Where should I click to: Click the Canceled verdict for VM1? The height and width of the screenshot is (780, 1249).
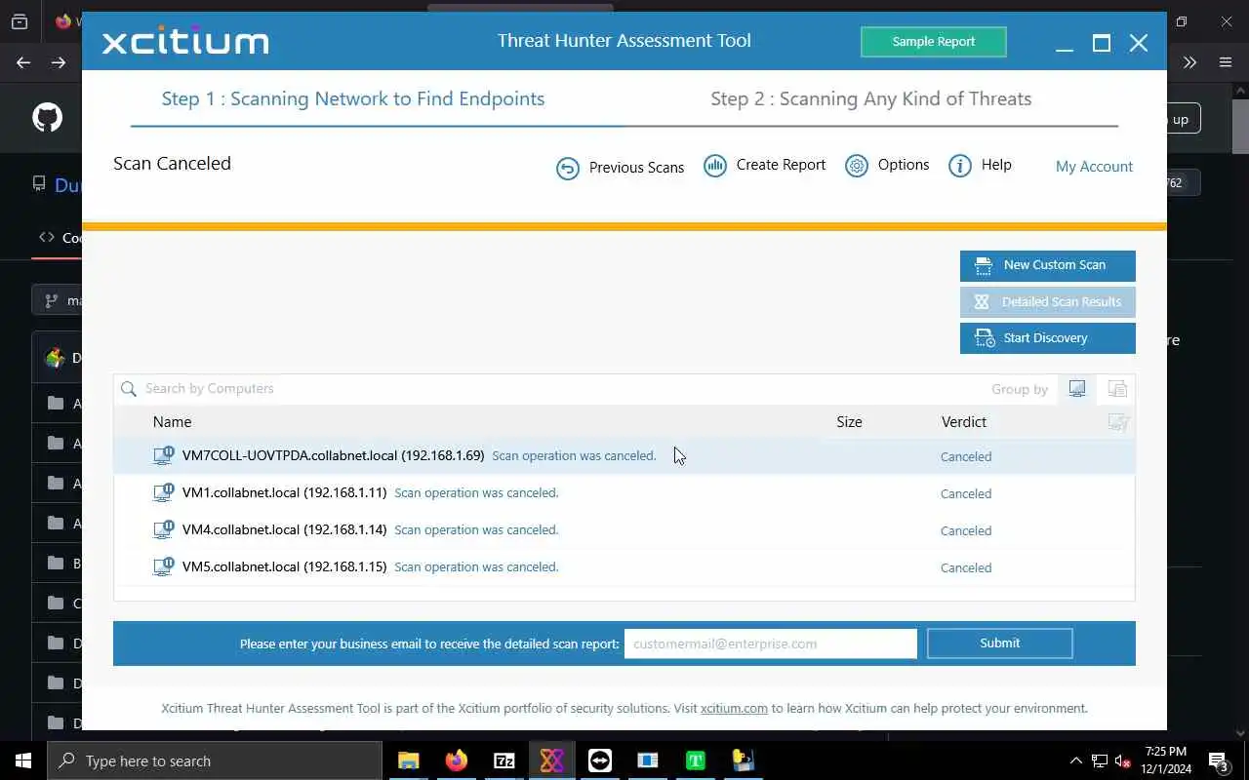coord(966,493)
